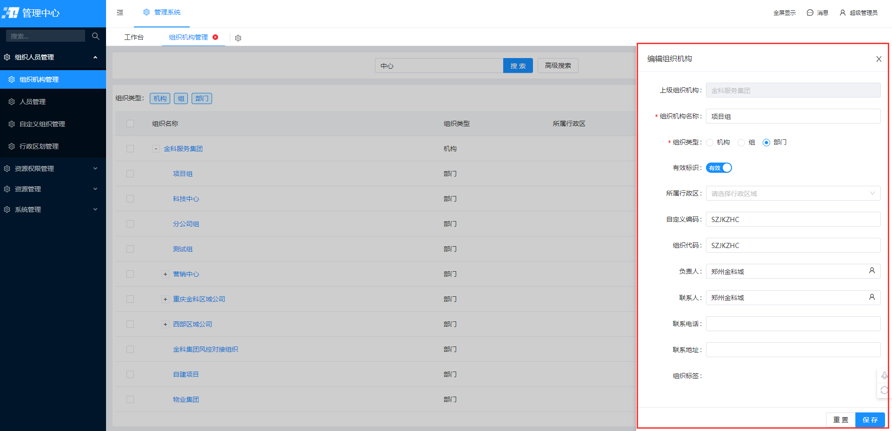The height and width of the screenshot is (431, 892).
Task: Select the 组 radio button
Action: click(741, 143)
